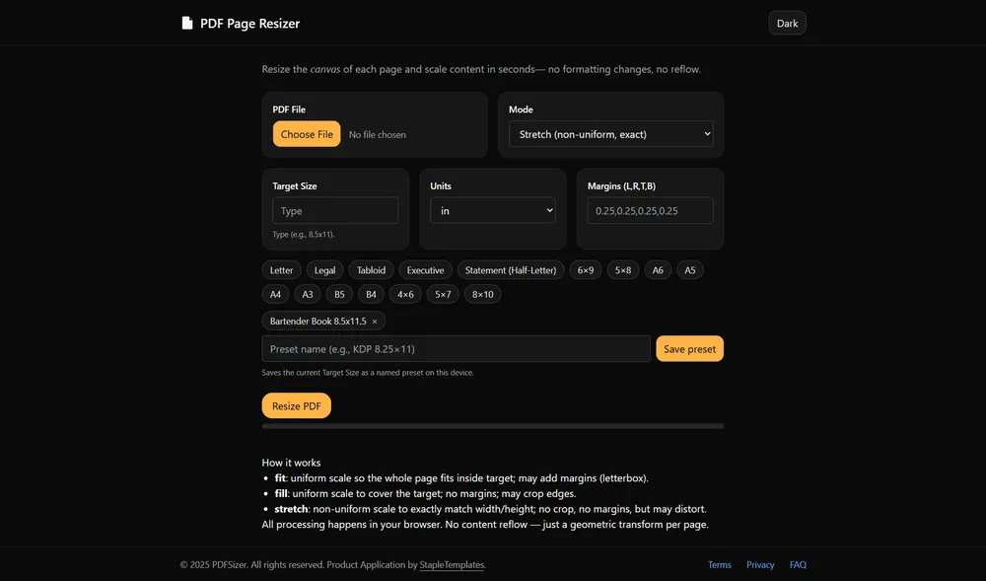Click the bold 'stretch' bullet term
986x581 pixels.
click(x=291, y=509)
